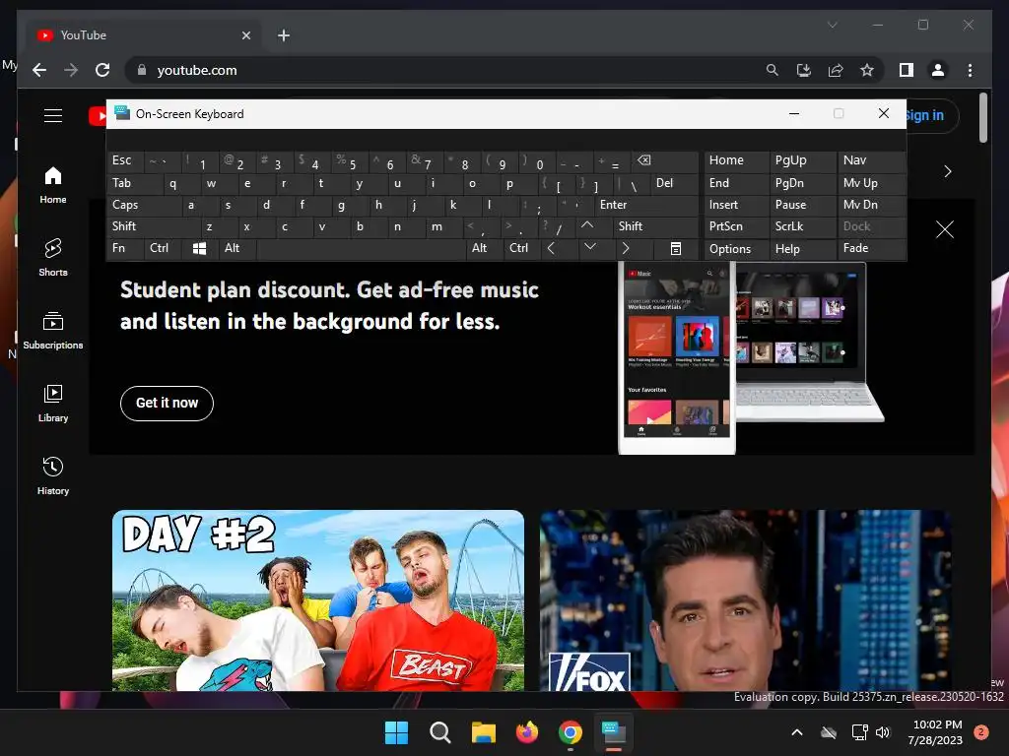Click the youtube.com address bar
Viewport: 1009px width, 756px height.
coord(444,70)
